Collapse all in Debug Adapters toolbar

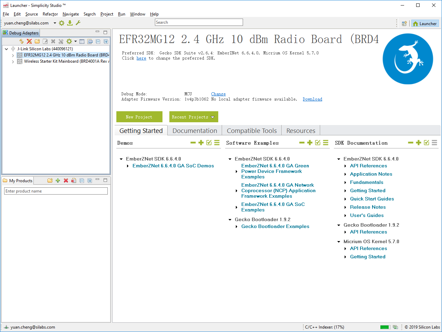click(98, 42)
